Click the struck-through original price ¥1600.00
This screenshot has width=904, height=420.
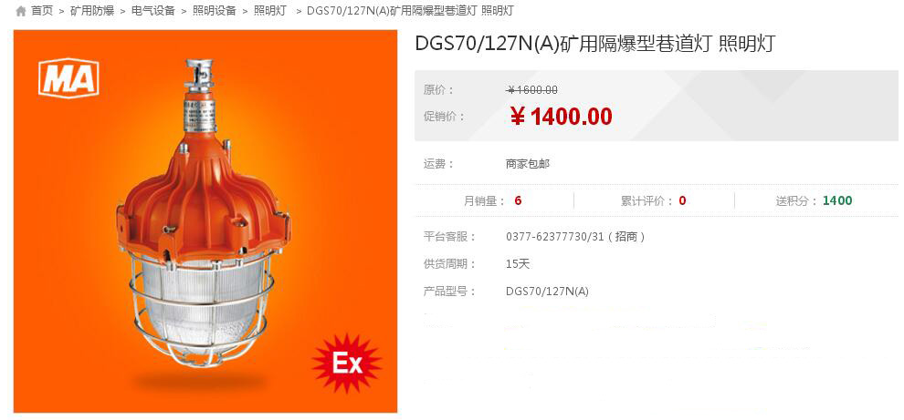[532, 90]
